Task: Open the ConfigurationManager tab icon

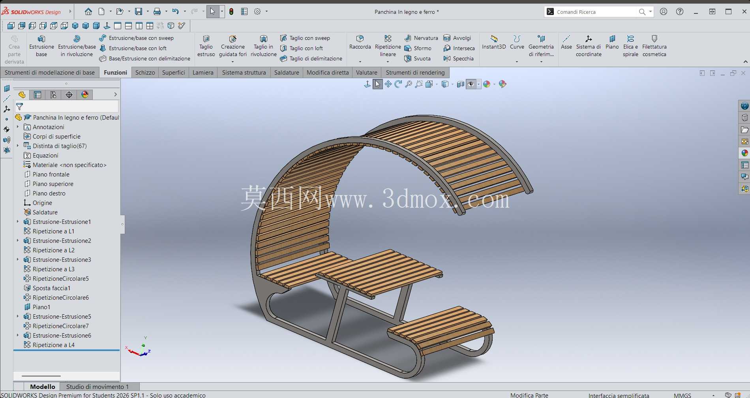Action: 53,94
